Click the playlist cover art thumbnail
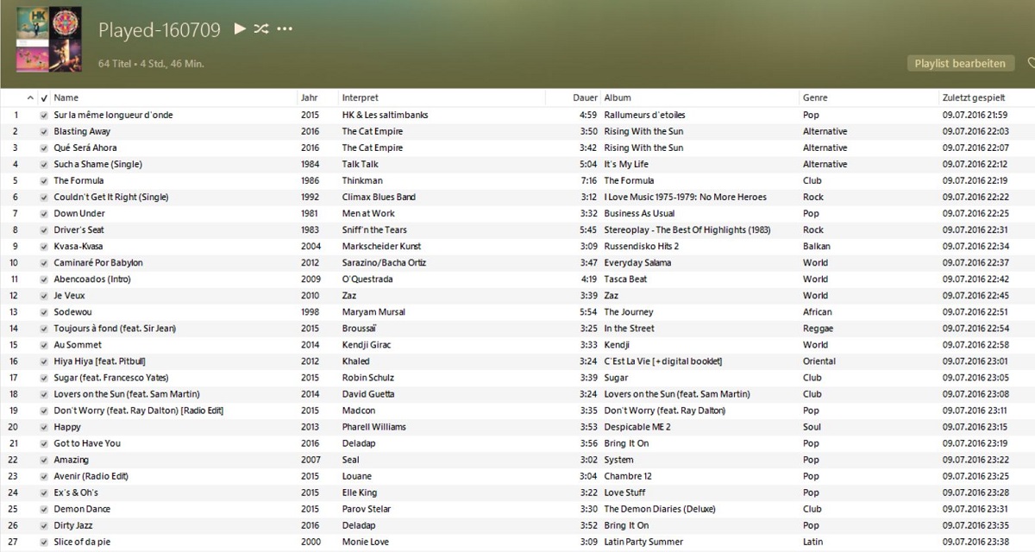1035x552 pixels. point(47,39)
